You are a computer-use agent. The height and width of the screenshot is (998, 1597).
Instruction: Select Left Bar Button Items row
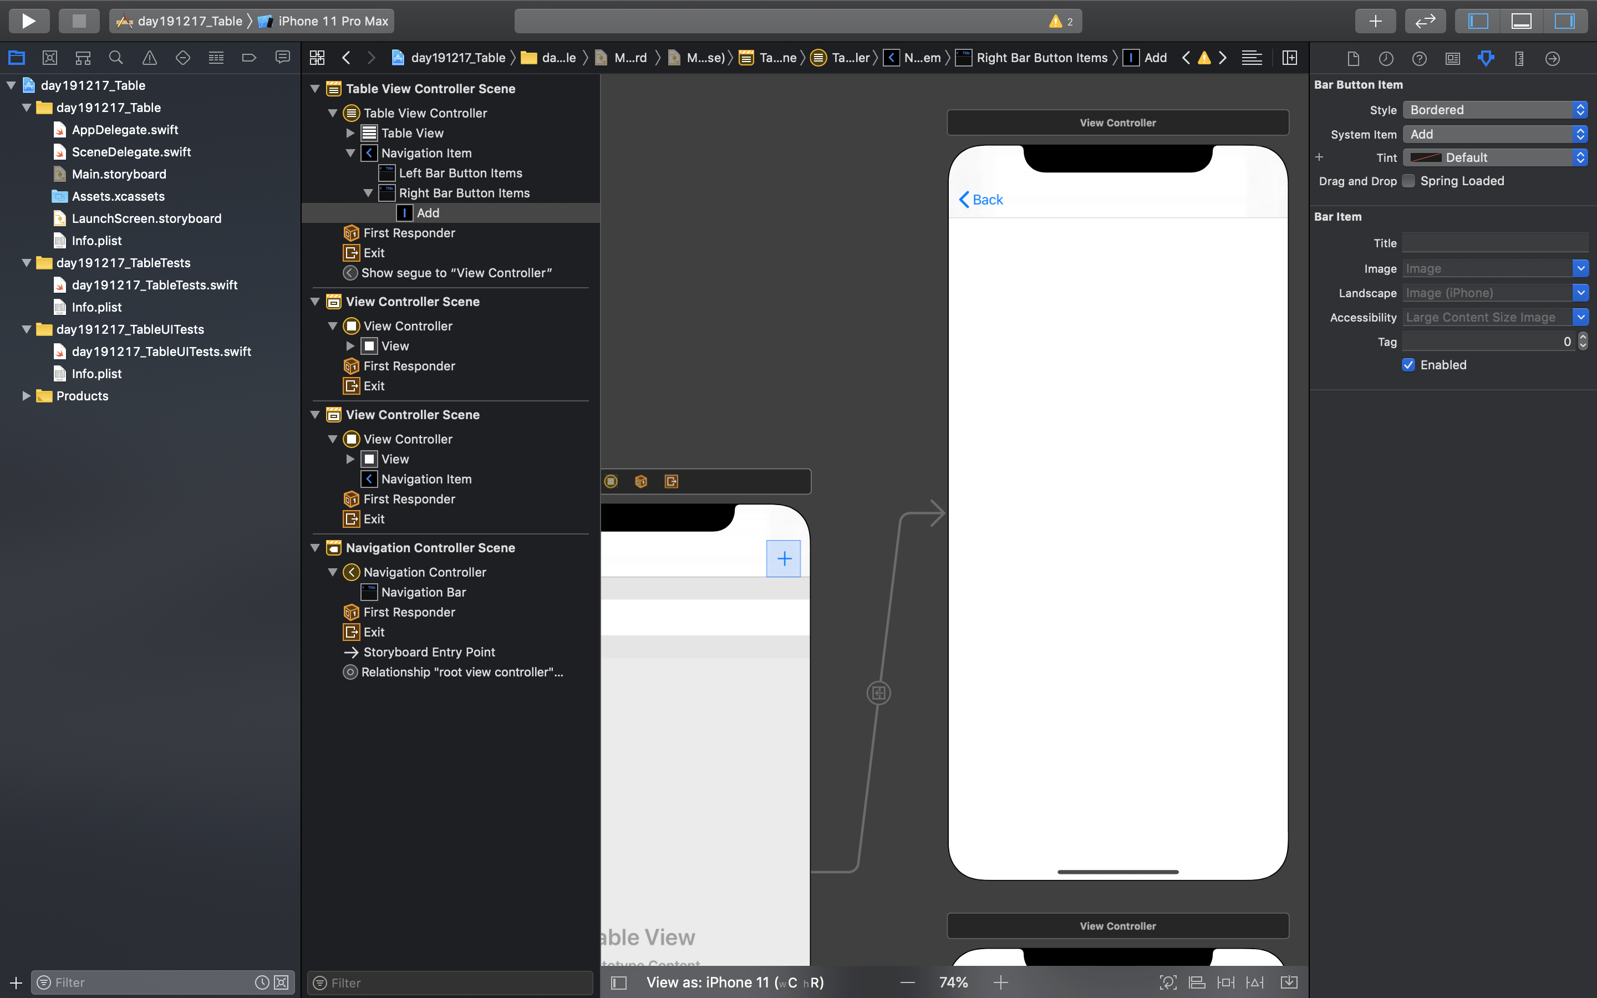pyautogui.click(x=460, y=173)
